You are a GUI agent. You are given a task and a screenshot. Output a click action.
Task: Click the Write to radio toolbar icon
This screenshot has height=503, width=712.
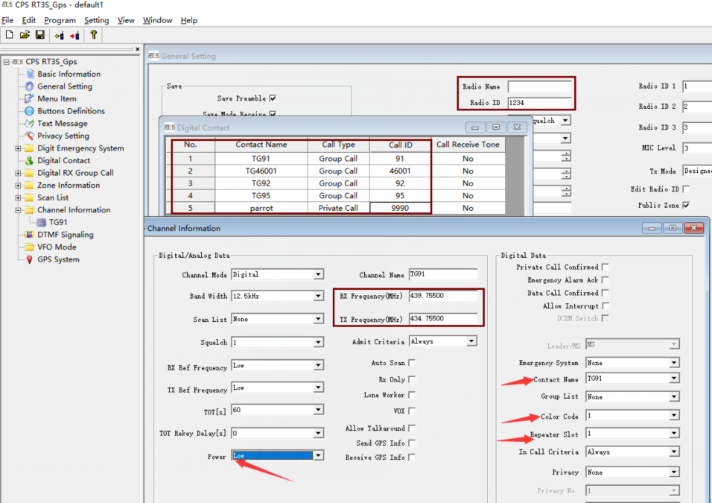[74, 35]
